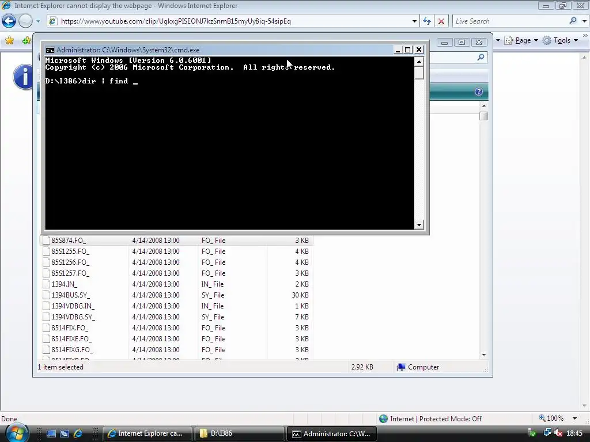Click the green shield security tray icon
The image size is (590, 442).
pos(532,433)
